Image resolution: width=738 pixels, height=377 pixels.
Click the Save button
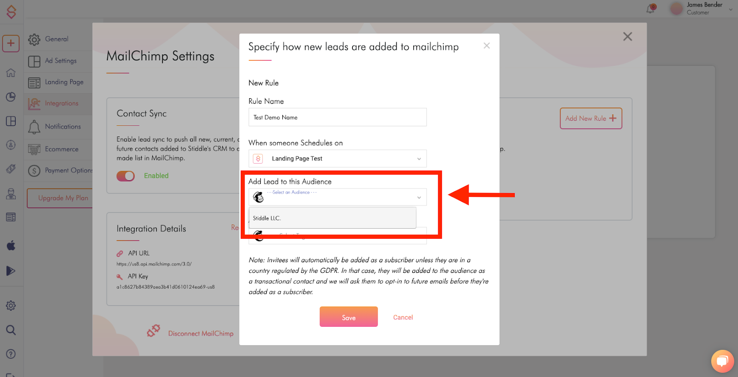[x=349, y=317]
